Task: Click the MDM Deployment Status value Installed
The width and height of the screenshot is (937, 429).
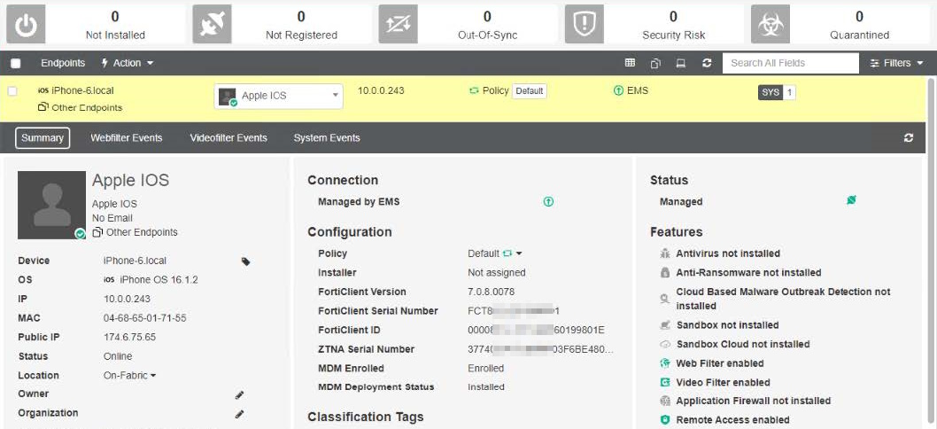Action: [x=486, y=387]
